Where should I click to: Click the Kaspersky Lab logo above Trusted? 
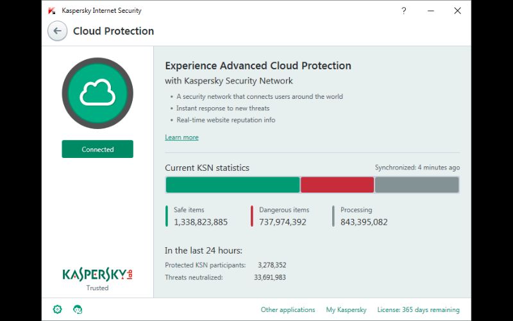(x=97, y=274)
